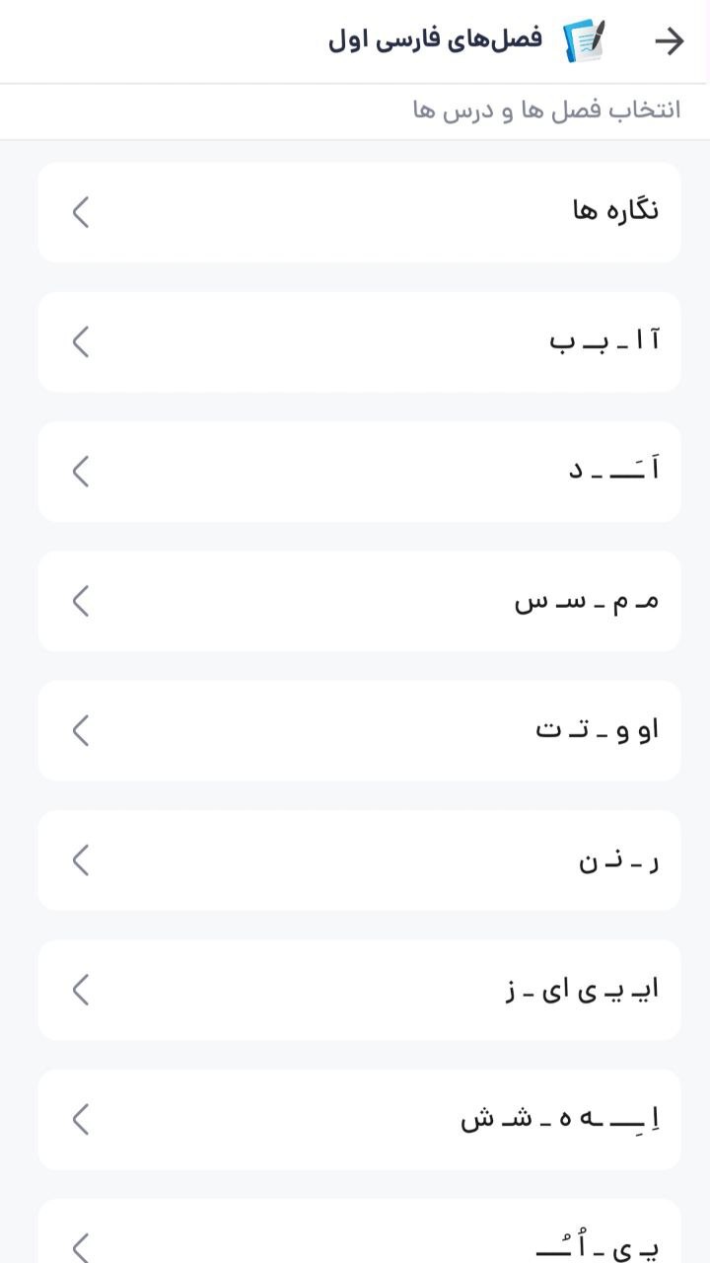Open the مـ م ـ سـ س lesson
The width and height of the screenshot is (710, 1263).
587,601
